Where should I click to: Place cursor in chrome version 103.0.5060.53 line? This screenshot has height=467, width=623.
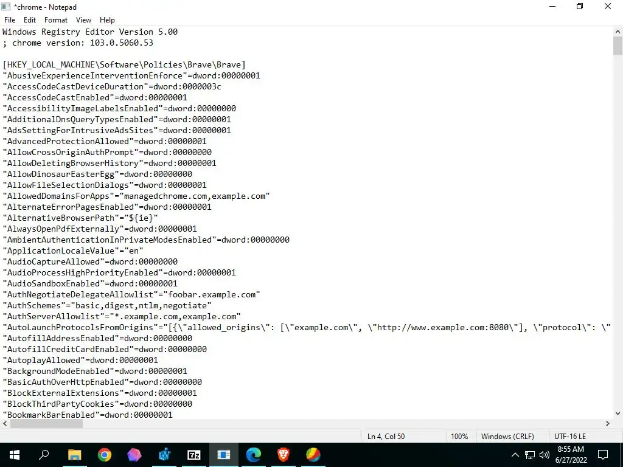78,43
